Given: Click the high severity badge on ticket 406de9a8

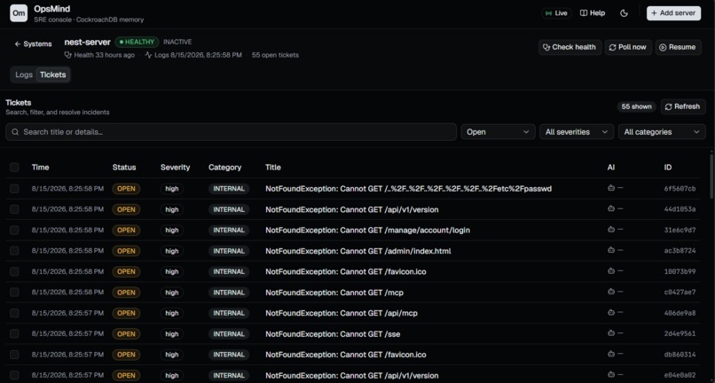Looking at the screenshot, I should (172, 313).
